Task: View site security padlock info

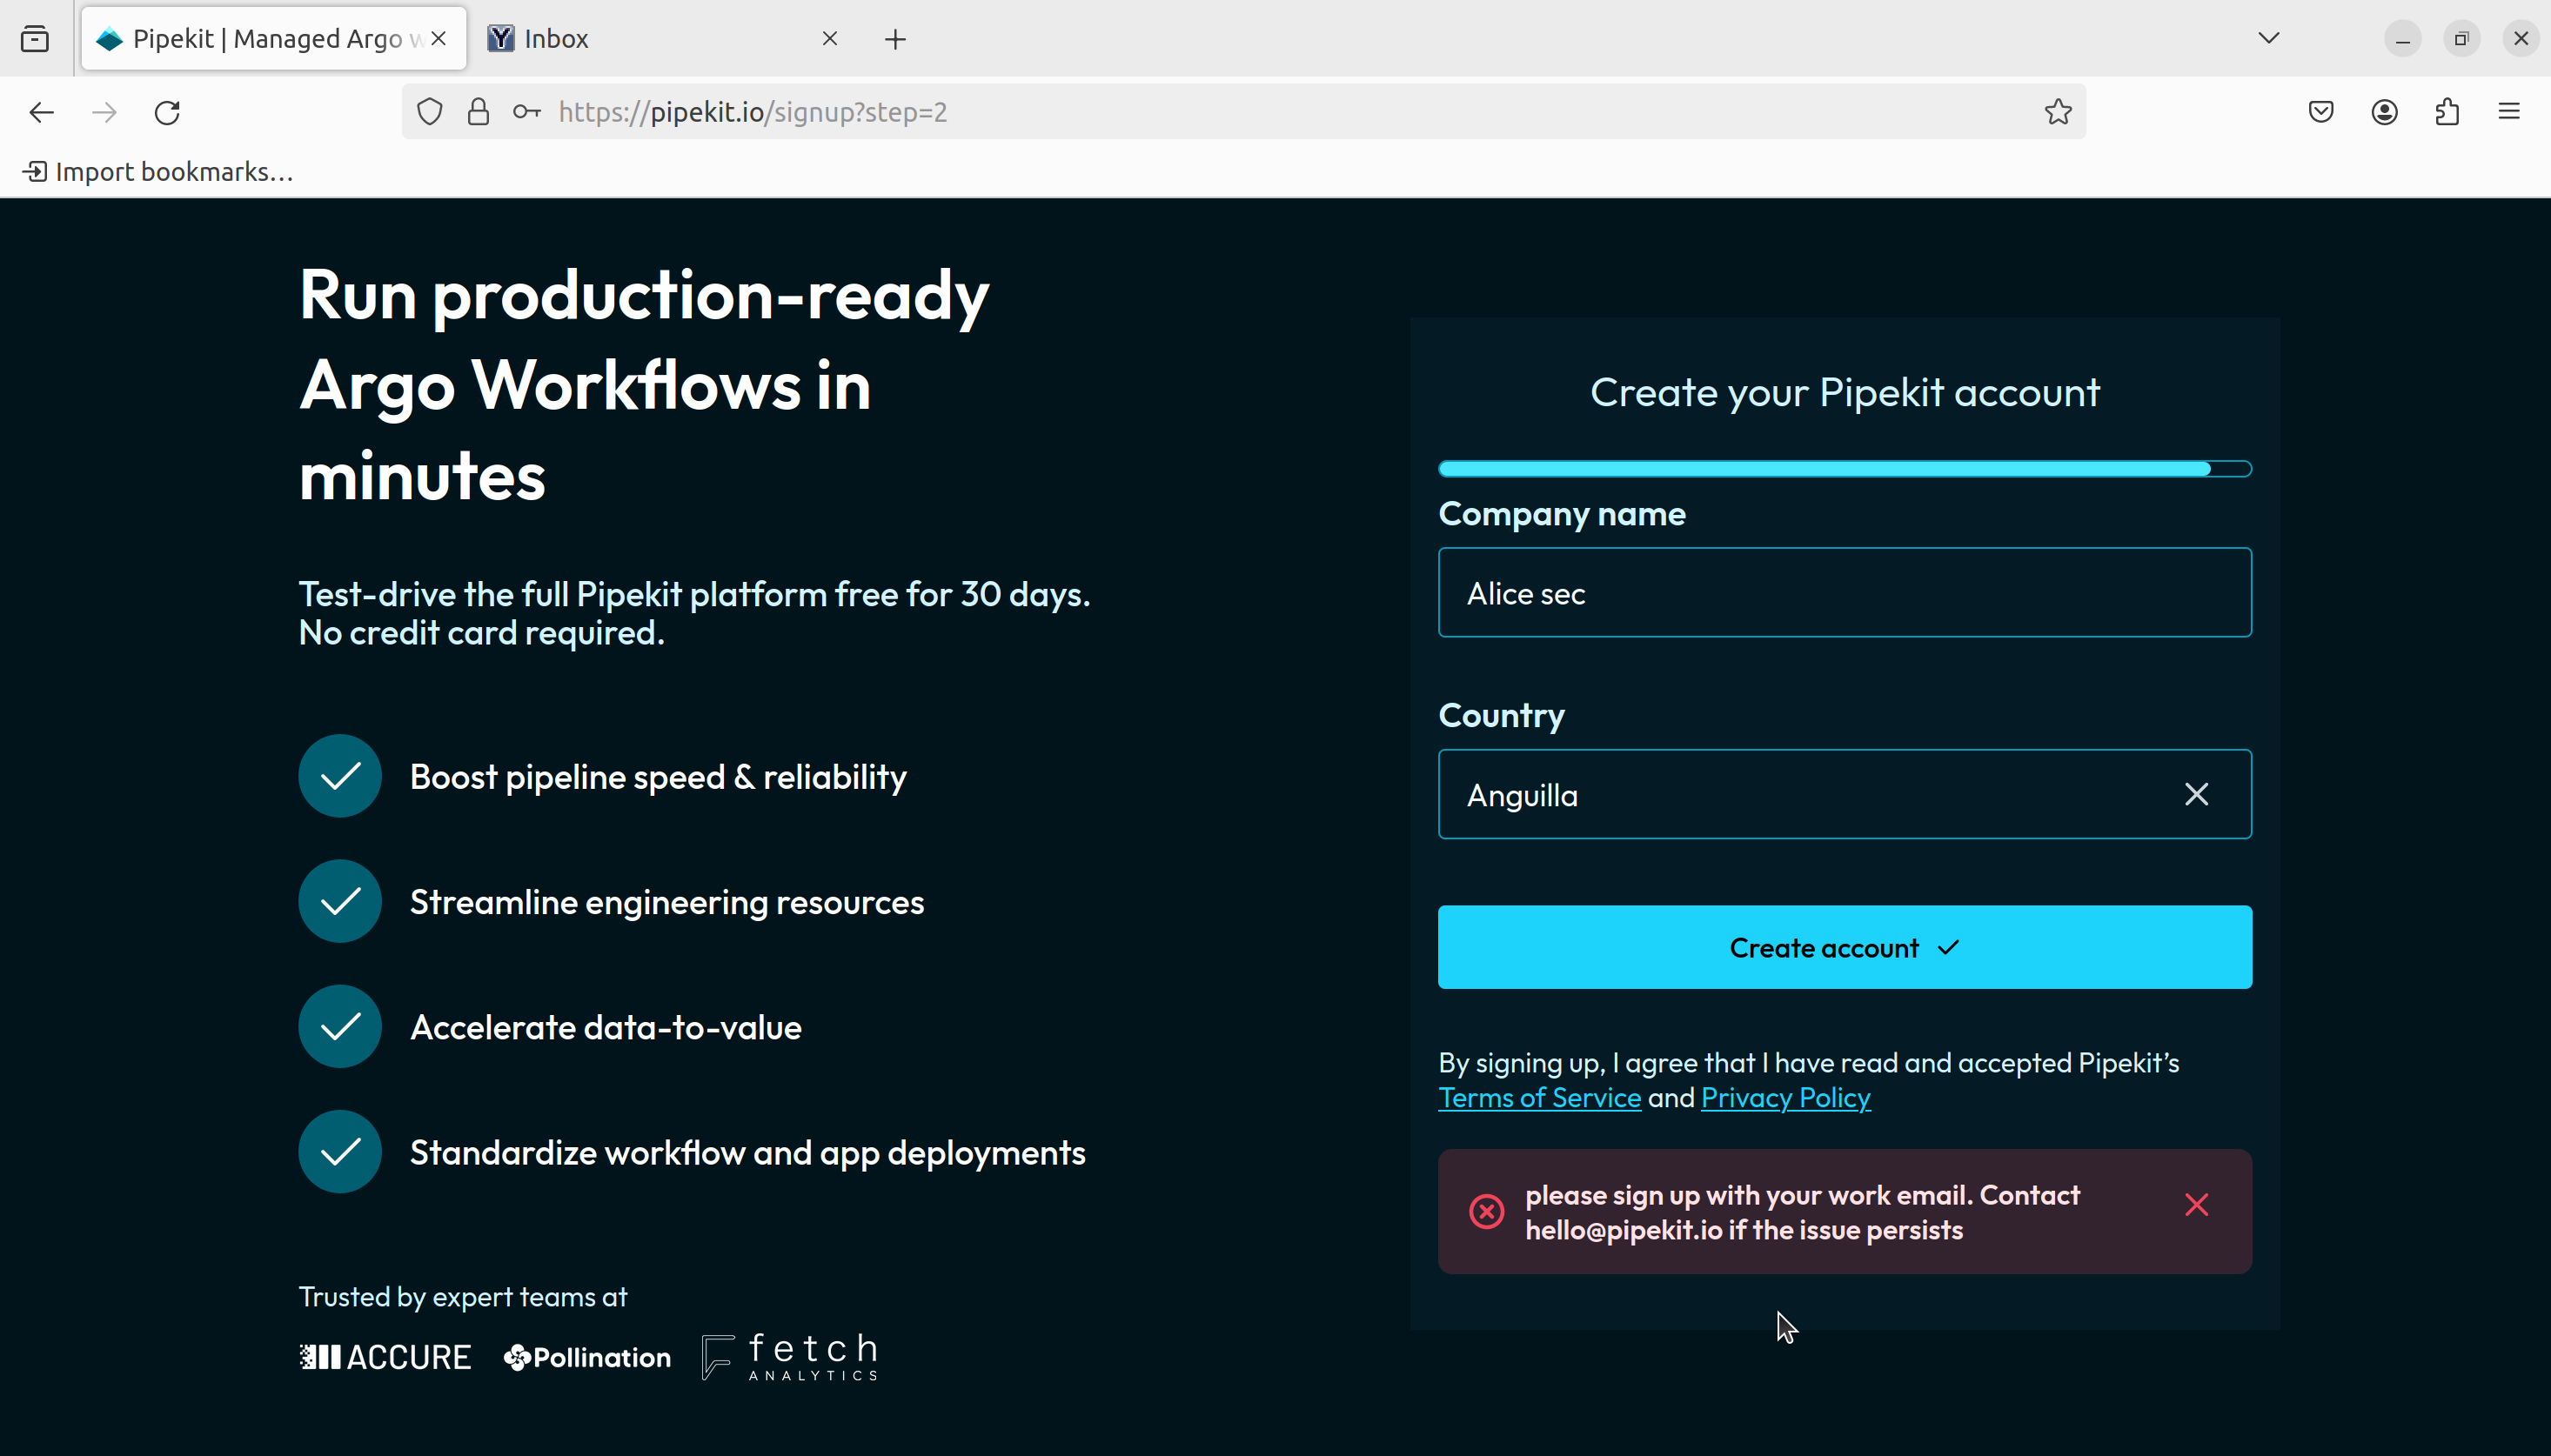Action: (478, 112)
